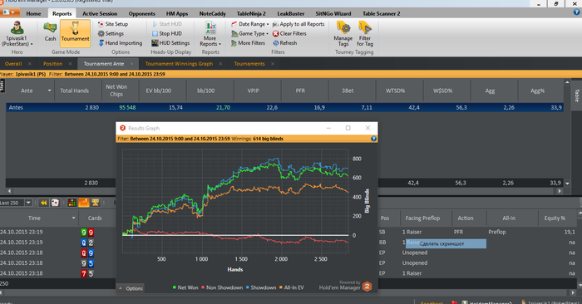
Task: Switch to Tournament Winnings Graph tab
Action: click(179, 64)
